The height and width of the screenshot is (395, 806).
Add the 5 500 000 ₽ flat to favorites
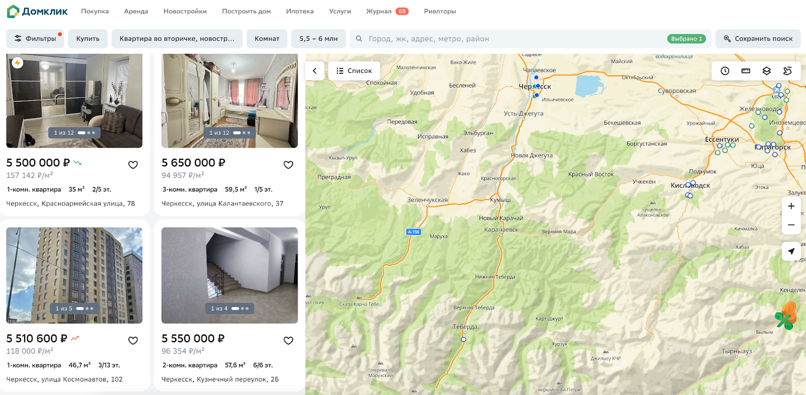coord(133,165)
